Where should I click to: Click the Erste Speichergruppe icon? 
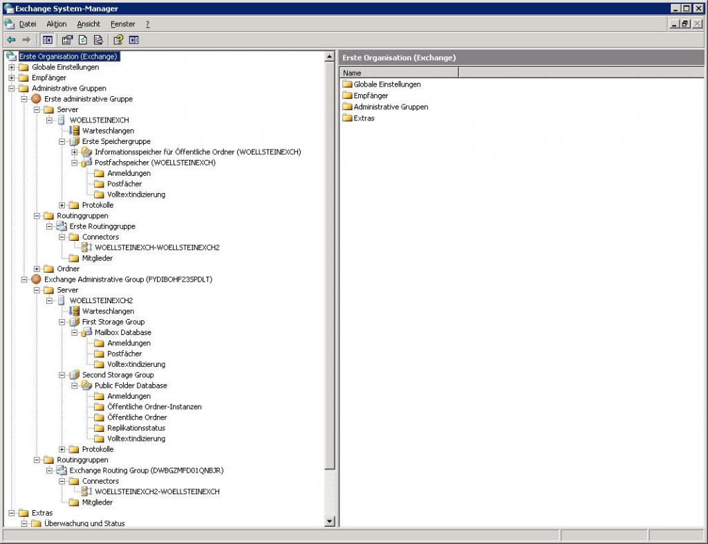(74, 141)
